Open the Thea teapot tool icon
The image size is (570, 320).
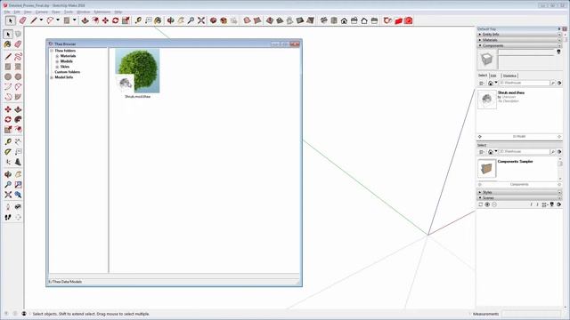point(387,20)
